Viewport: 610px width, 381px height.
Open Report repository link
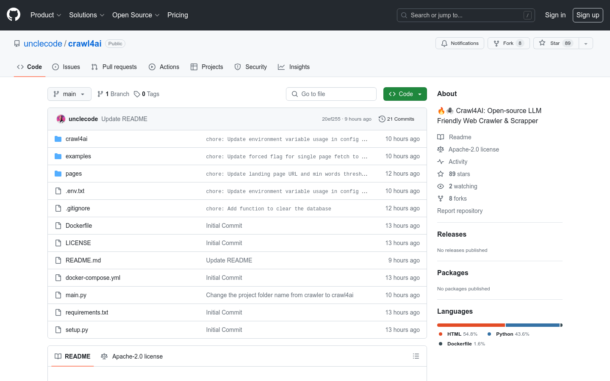(460, 211)
